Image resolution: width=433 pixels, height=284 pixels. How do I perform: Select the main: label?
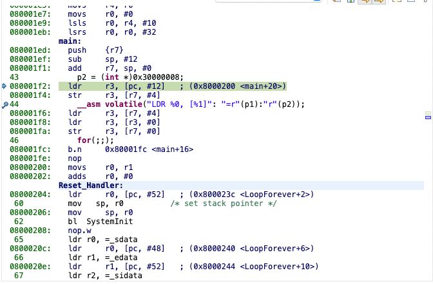point(70,41)
